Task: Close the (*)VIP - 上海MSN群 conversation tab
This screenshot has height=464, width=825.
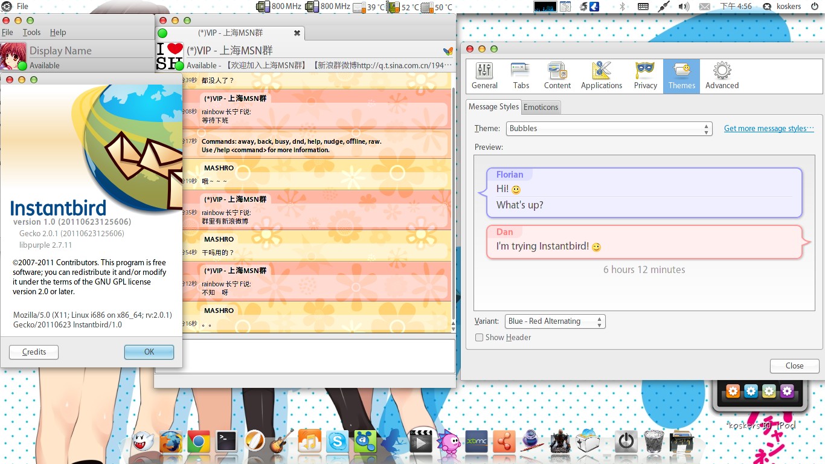Action: click(x=297, y=33)
